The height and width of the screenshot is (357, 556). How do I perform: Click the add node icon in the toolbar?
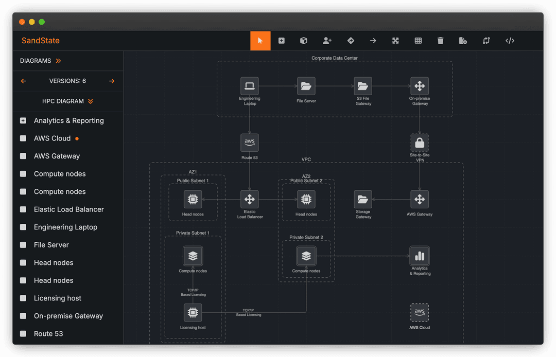[x=281, y=40]
